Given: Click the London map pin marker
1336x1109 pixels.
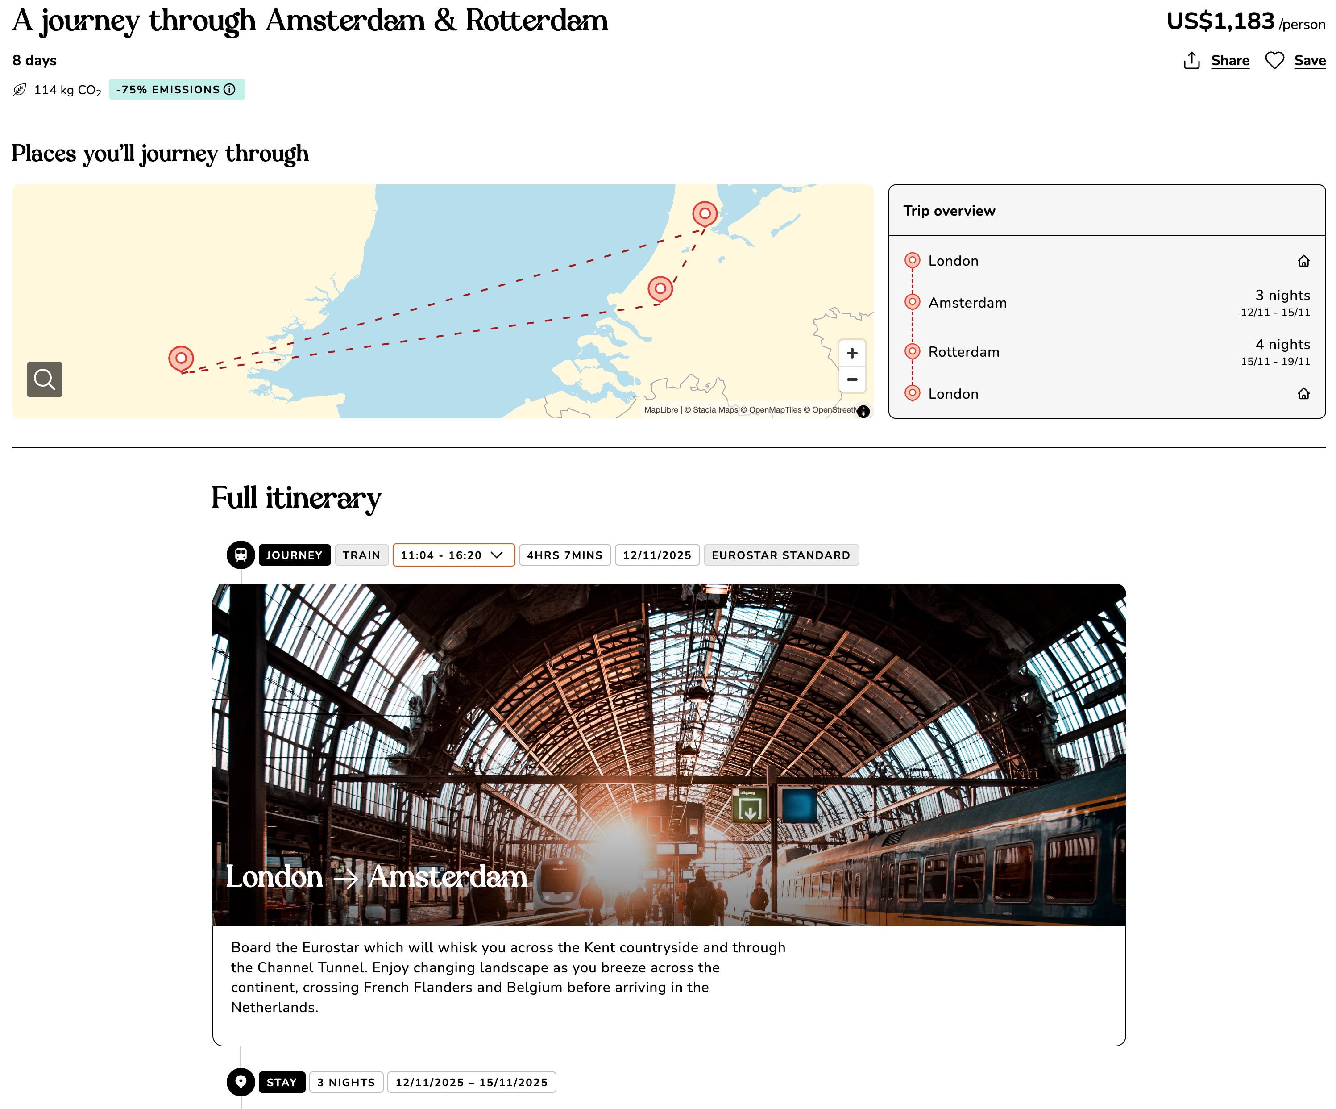Looking at the screenshot, I should pyautogui.click(x=181, y=359).
